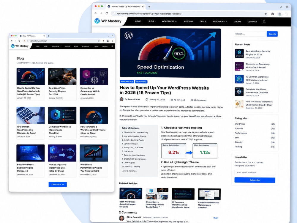
Task: Open the CONTACT menu item in the article window
Action: click(x=252, y=22)
